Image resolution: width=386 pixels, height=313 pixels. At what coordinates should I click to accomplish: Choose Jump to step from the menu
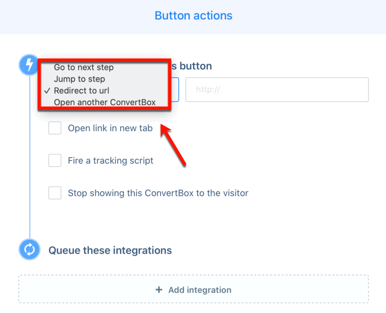80,79
